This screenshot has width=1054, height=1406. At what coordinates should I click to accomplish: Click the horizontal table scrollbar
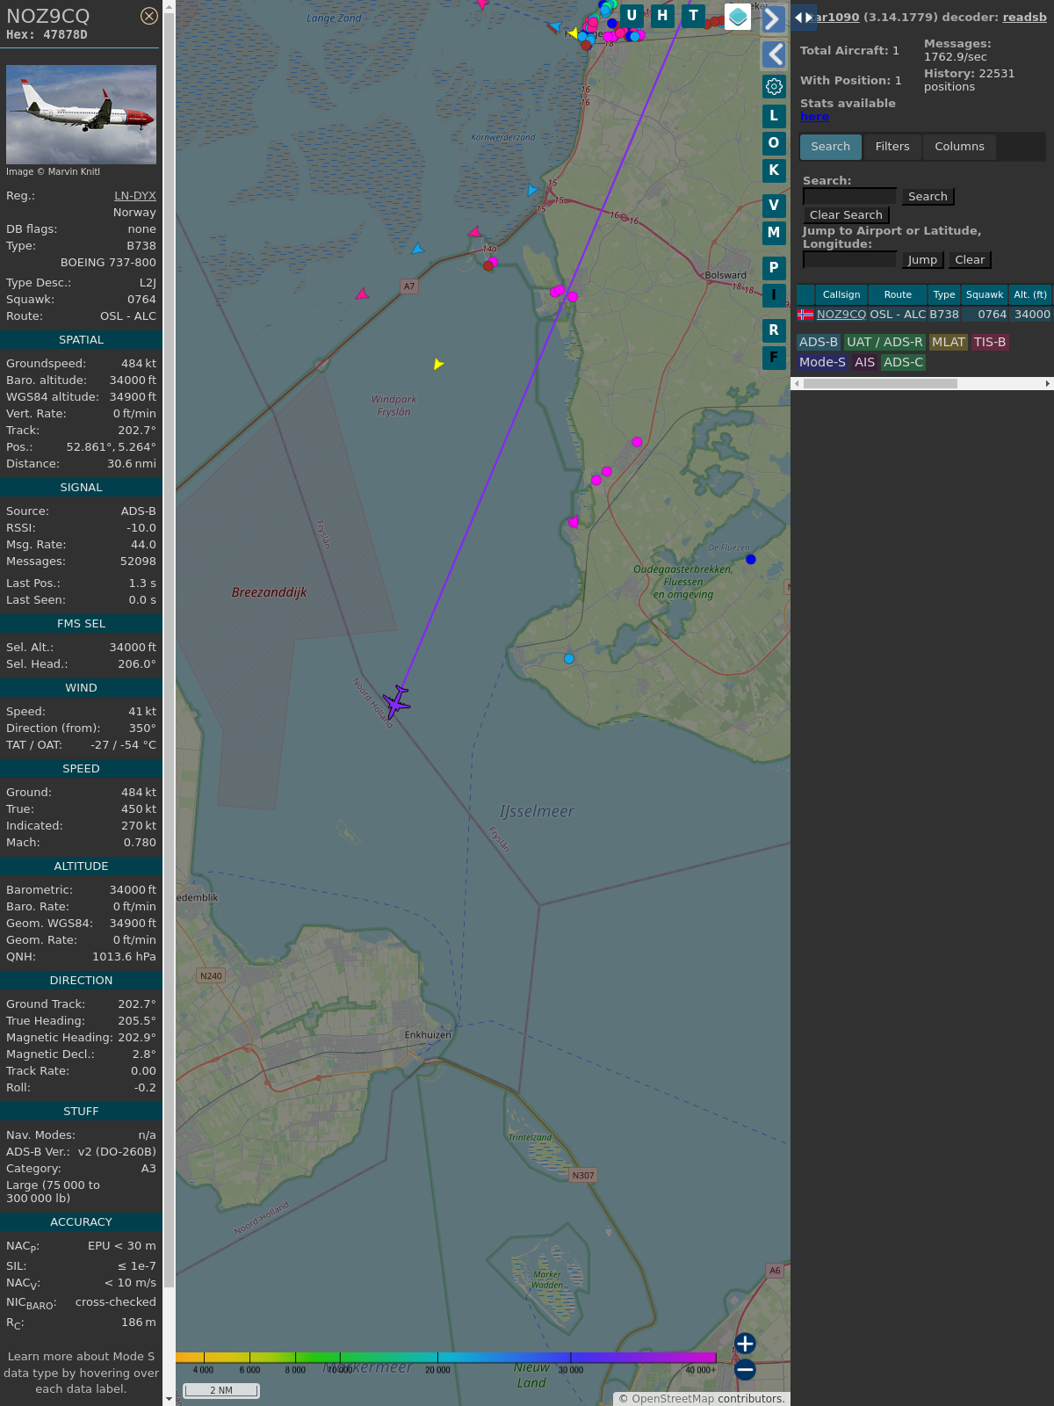tap(880, 383)
